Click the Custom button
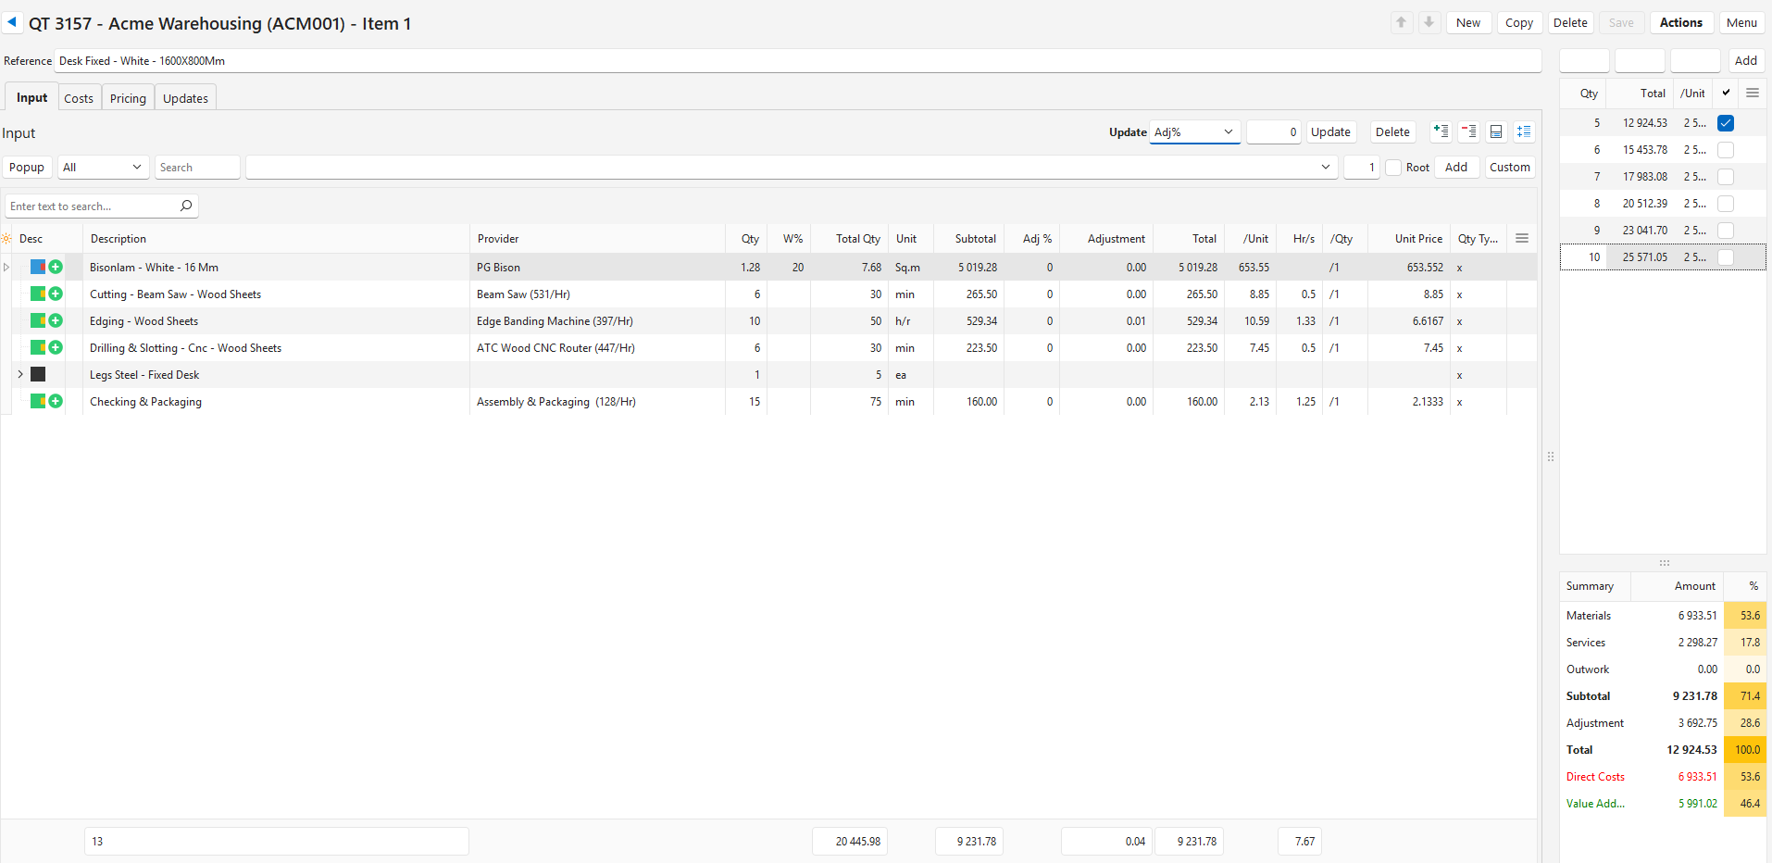Screen dimensions: 1772x863 point(1509,167)
